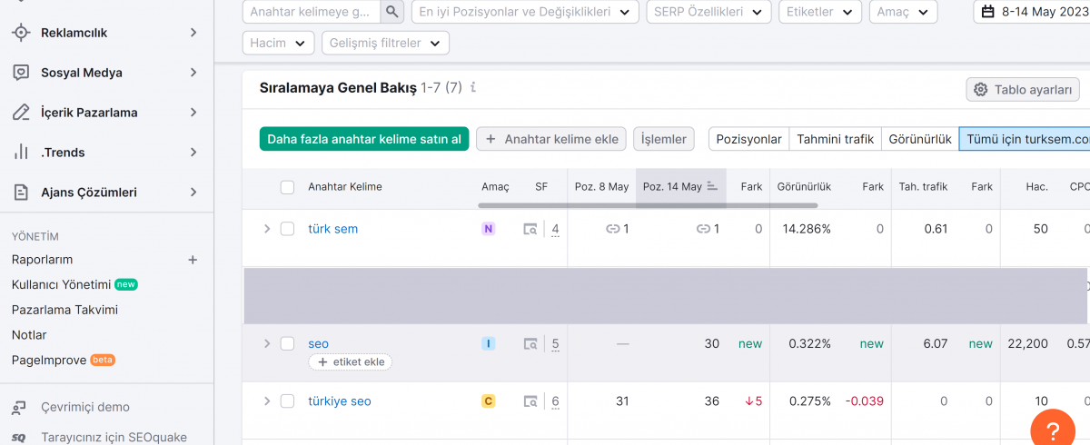Tick the checkbox for türk sem keyword
1090x445 pixels.
(x=287, y=229)
